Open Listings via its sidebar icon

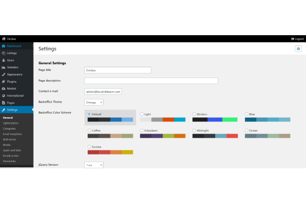pyautogui.click(x=4, y=53)
